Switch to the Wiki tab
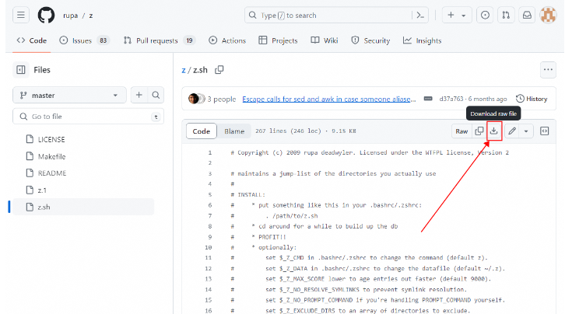 (325, 40)
